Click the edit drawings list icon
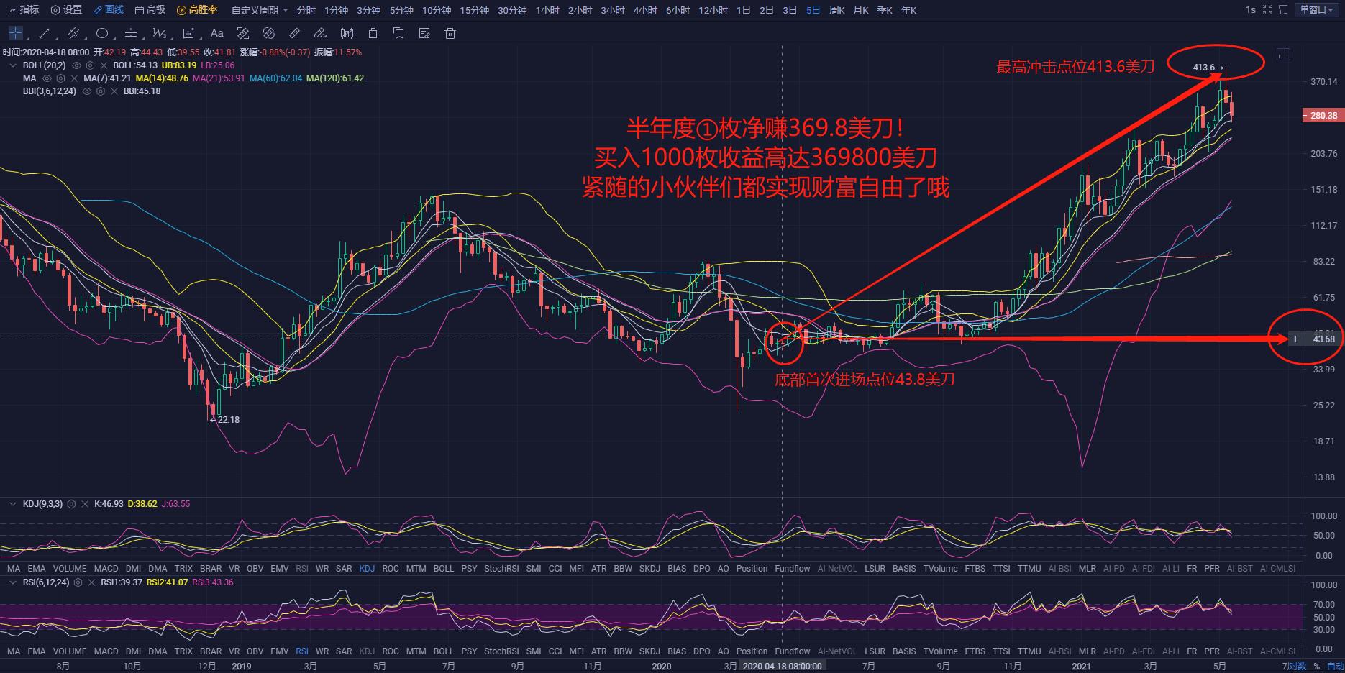 [x=424, y=33]
